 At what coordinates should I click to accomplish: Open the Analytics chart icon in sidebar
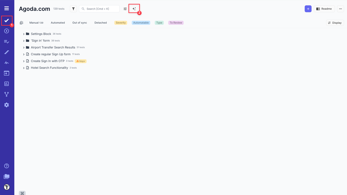click(7, 84)
